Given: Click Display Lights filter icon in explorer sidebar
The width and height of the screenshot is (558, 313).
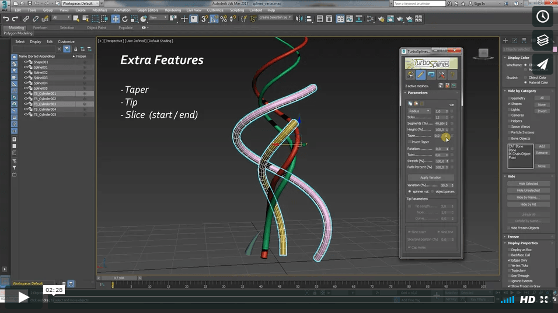Looking at the screenshot, I should point(14,71).
